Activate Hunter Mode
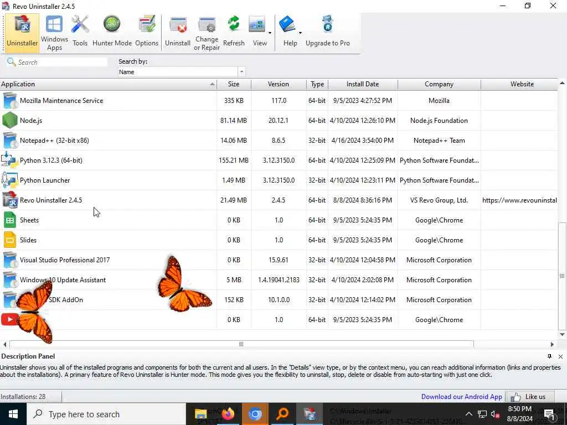The image size is (567, 425). tap(112, 33)
